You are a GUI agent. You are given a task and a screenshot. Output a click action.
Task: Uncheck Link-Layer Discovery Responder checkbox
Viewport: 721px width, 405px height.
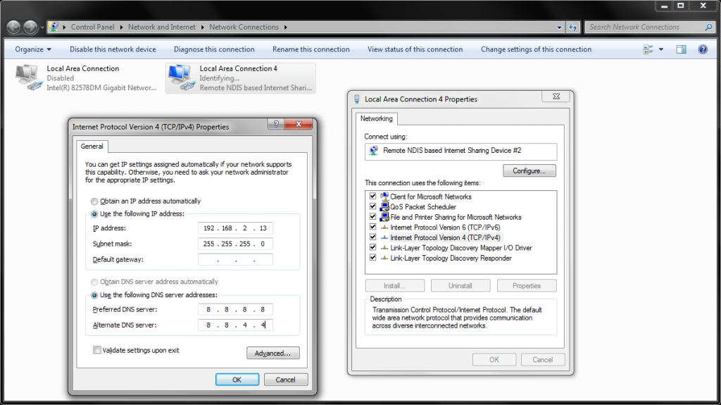click(373, 258)
